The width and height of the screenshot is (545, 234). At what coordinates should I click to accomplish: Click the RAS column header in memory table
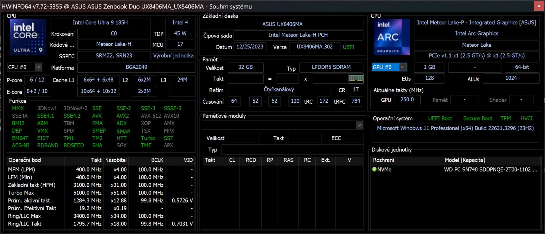[288, 160]
